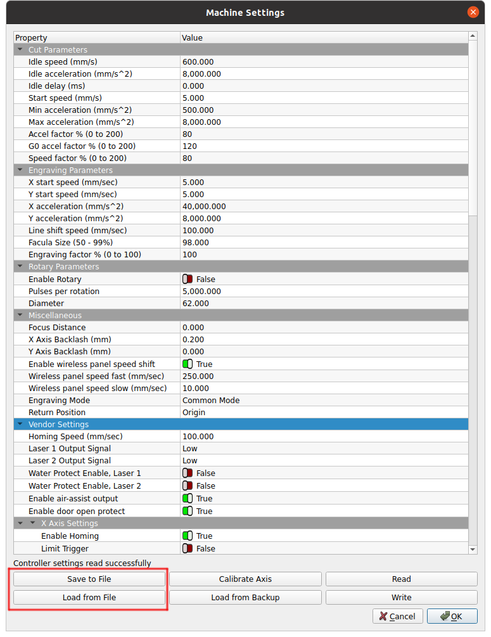This screenshot has width=491, height=637.
Task: Toggle X Axis Enable Homing switch
Action: click(x=188, y=536)
